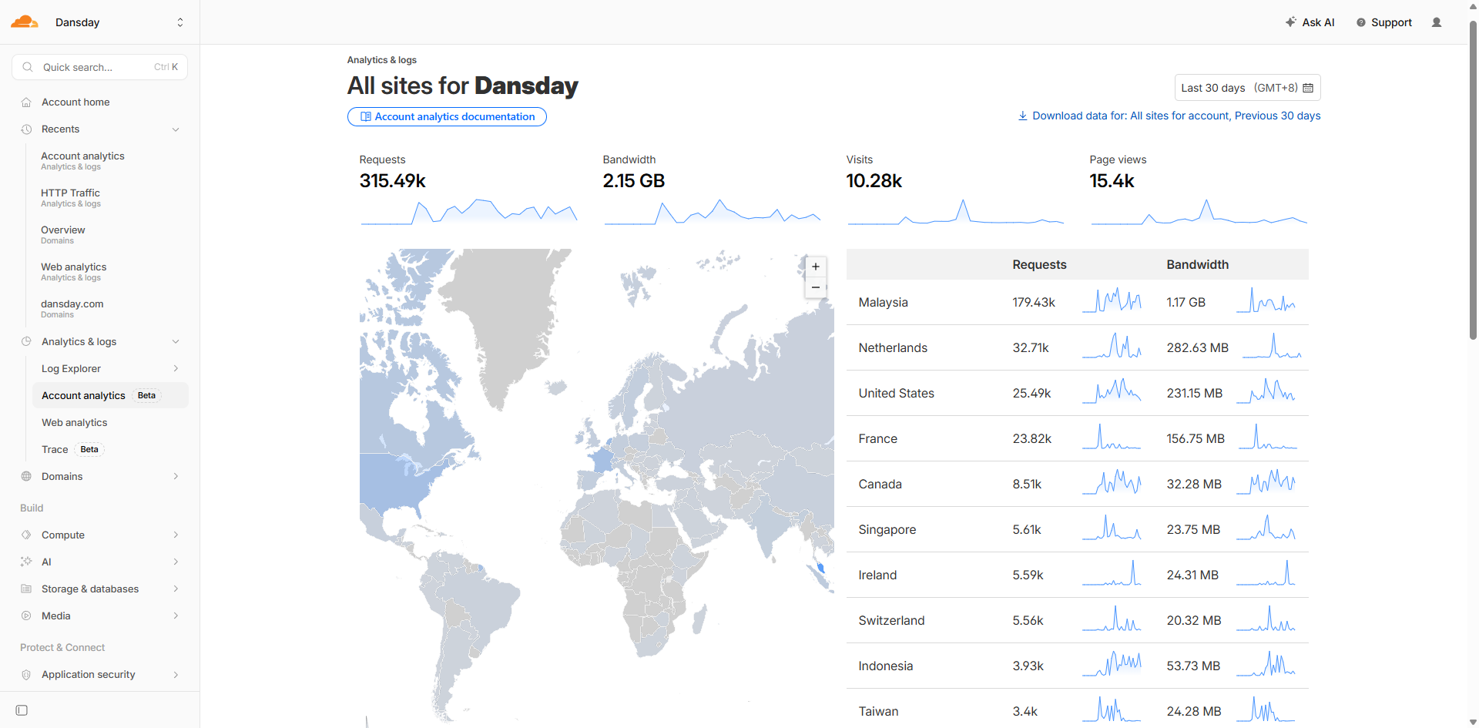Click the Singapore country row
Viewport: 1479px width, 728px height.
click(1078, 529)
